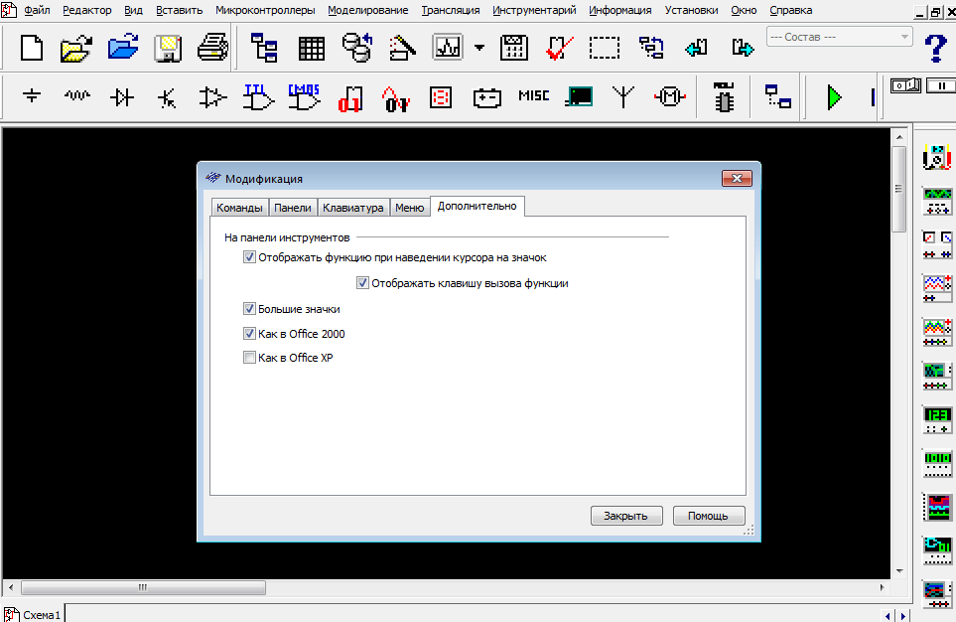The height and width of the screenshot is (622, 956).
Task: Switch to the 'Клавиатура' tab
Action: coord(352,208)
